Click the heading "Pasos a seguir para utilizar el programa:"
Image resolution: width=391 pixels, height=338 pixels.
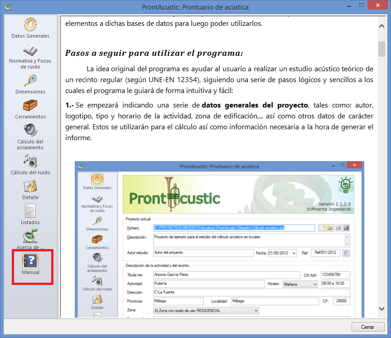[154, 53]
